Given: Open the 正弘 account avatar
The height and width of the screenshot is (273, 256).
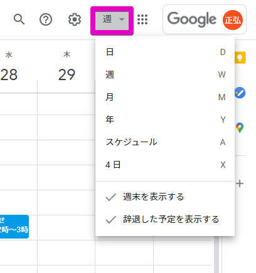Looking at the screenshot, I should tap(233, 20).
